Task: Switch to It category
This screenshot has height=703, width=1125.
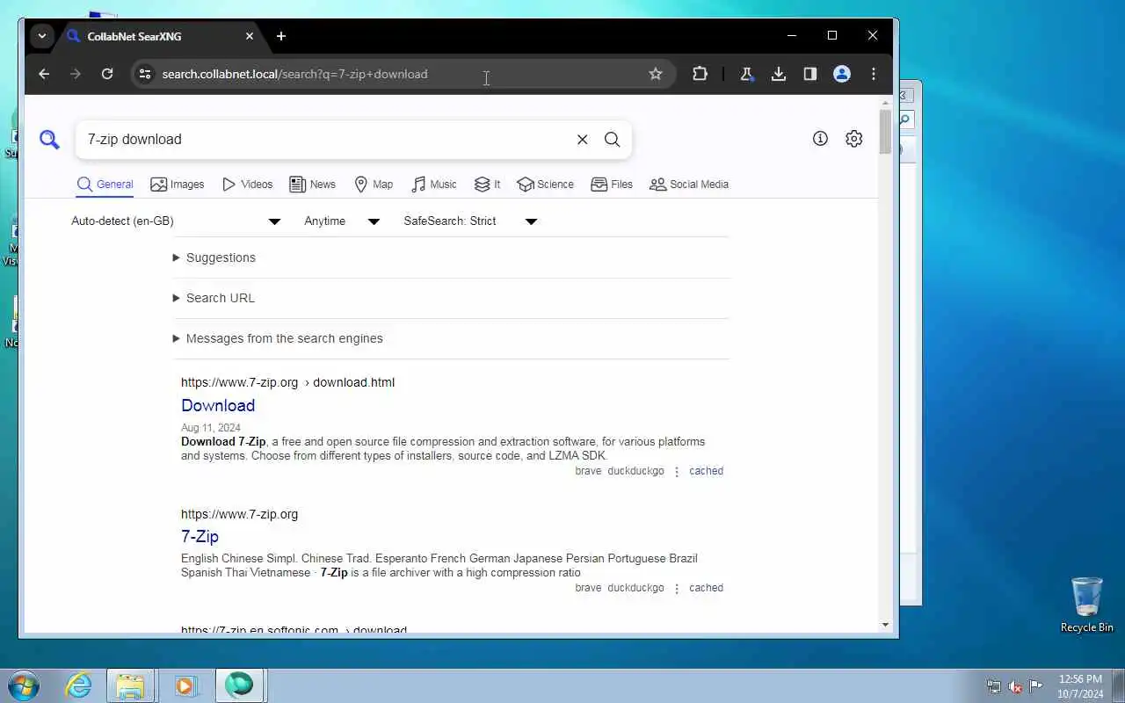Action: (x=487, y=184)
